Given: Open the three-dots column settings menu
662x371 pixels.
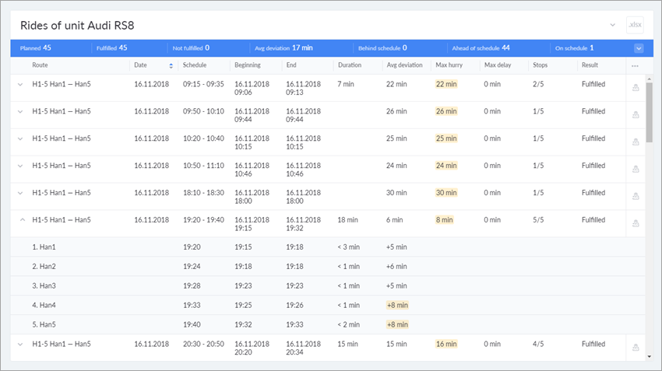Looking at the screenshot, I should pyautogui.click(x=635, y=65).
